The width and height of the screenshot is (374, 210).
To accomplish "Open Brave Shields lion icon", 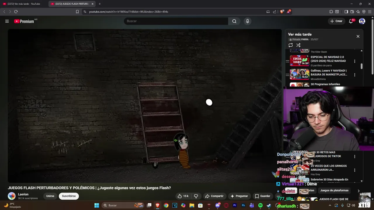I will [x=282, y=12].
